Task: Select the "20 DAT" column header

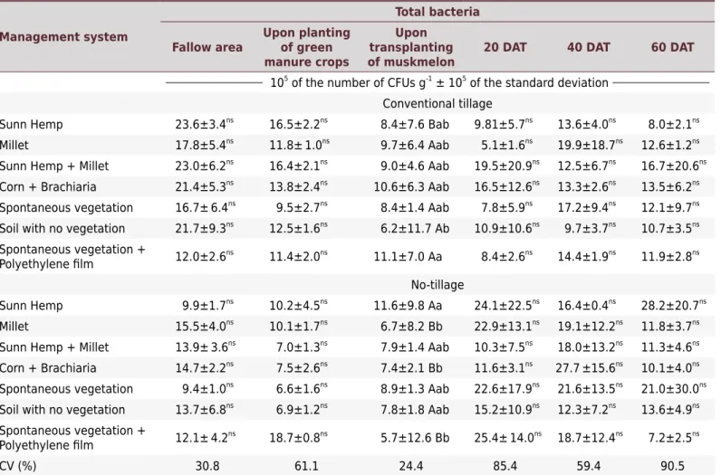Action: click(x=505, y=47)
